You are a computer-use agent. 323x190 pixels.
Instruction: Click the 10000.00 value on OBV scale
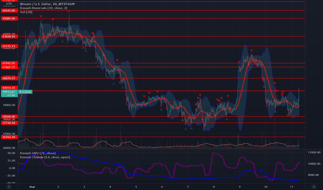tap(314, 164)
